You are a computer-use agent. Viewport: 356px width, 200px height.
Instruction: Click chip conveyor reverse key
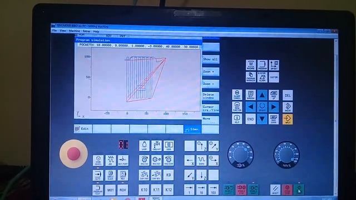[x=156, y=175]
